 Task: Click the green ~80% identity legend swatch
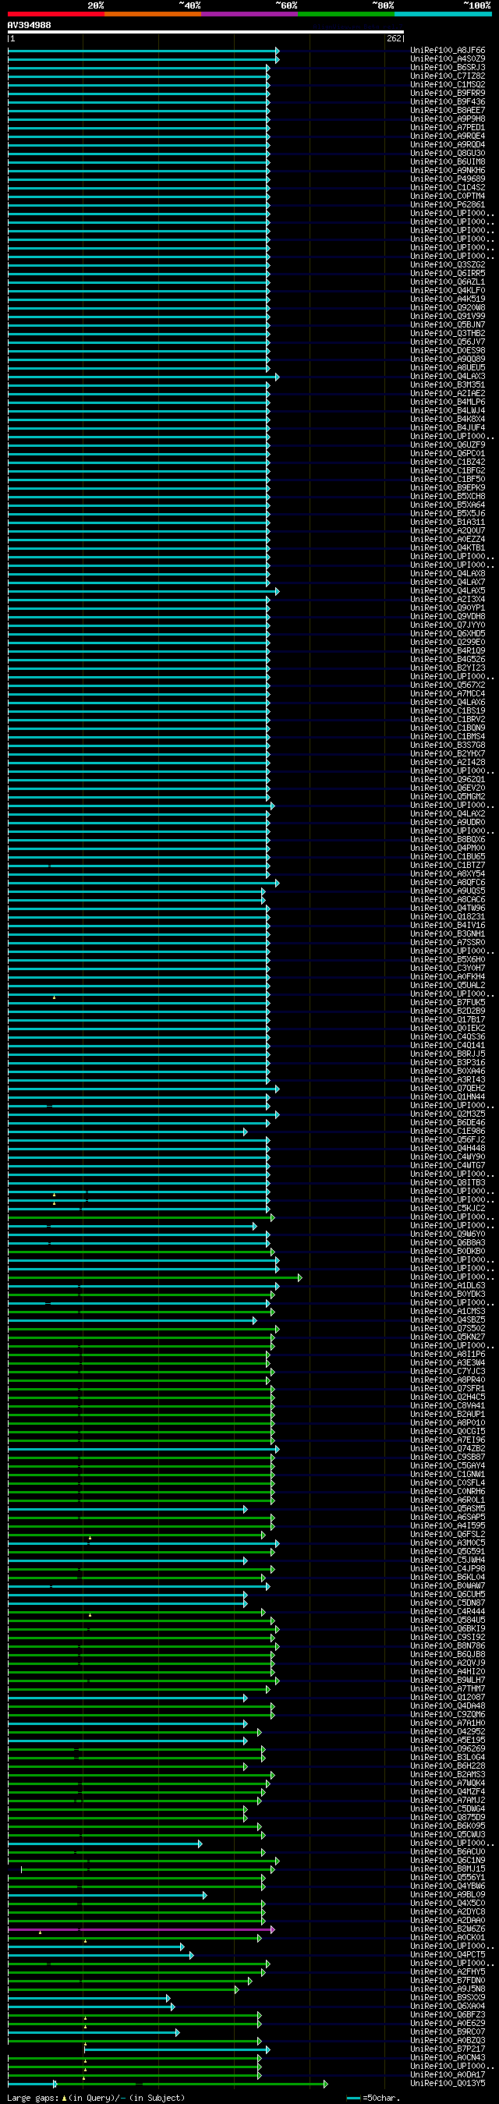click(346, 14)
